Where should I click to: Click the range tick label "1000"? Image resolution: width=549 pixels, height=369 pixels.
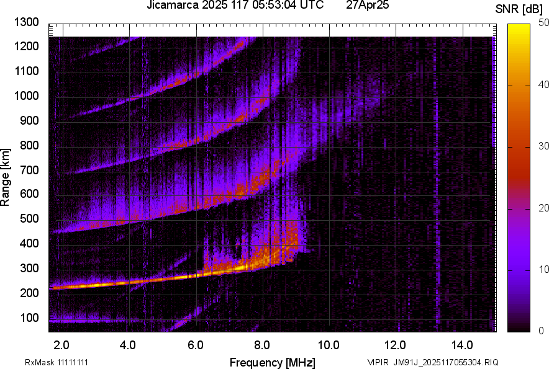point(26,96)
